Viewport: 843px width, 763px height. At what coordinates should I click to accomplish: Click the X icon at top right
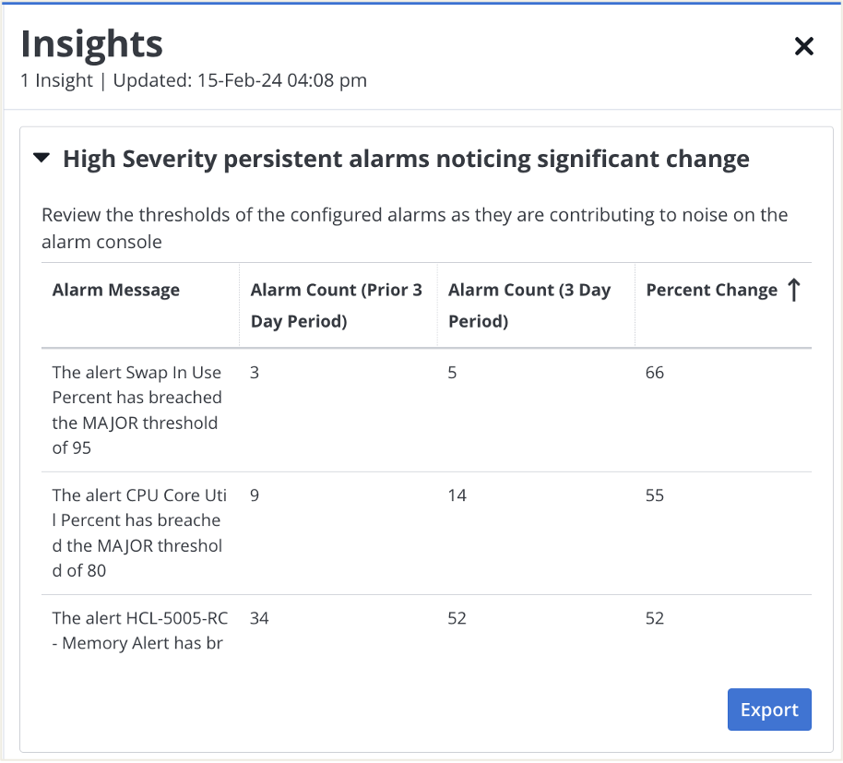pos(803,46)
